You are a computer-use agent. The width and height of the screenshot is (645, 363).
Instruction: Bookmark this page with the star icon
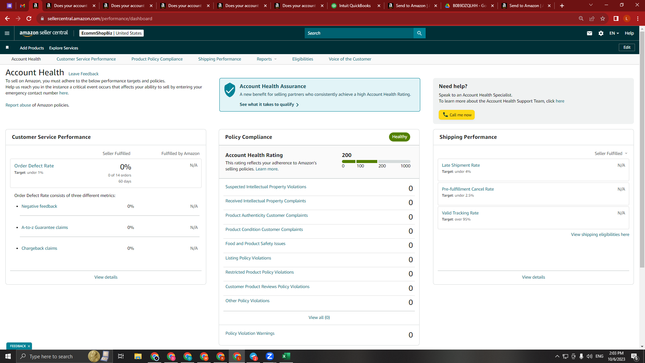pyautogui.click(x=603, y=18)
